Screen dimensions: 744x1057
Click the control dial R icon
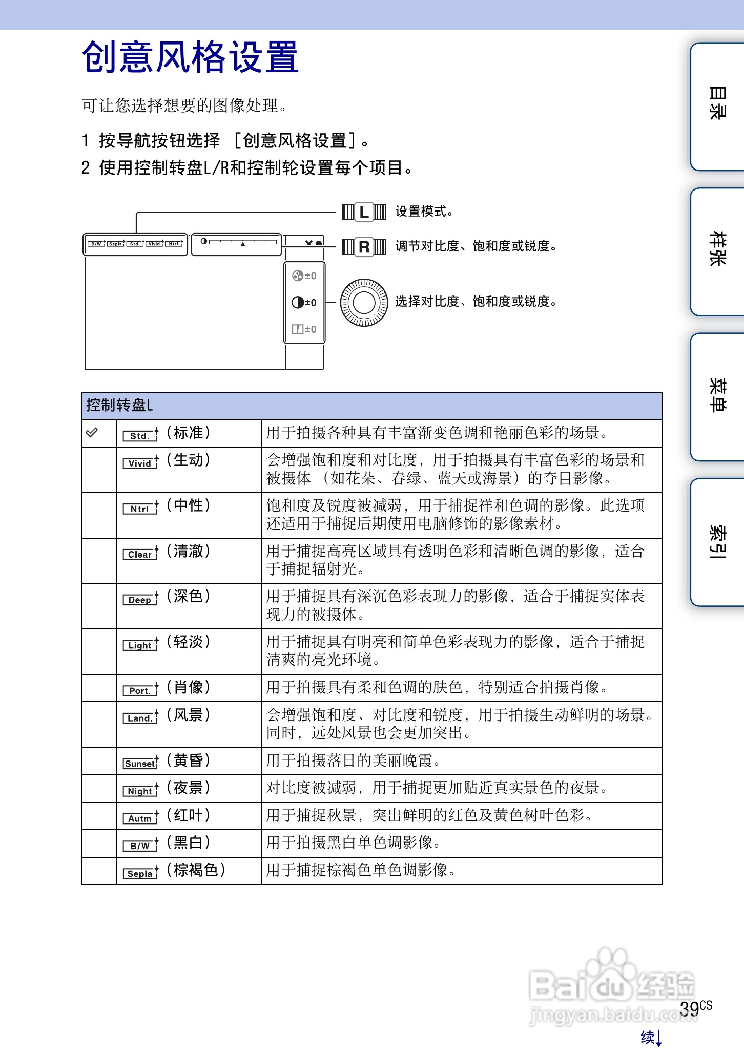coord(364,247)
